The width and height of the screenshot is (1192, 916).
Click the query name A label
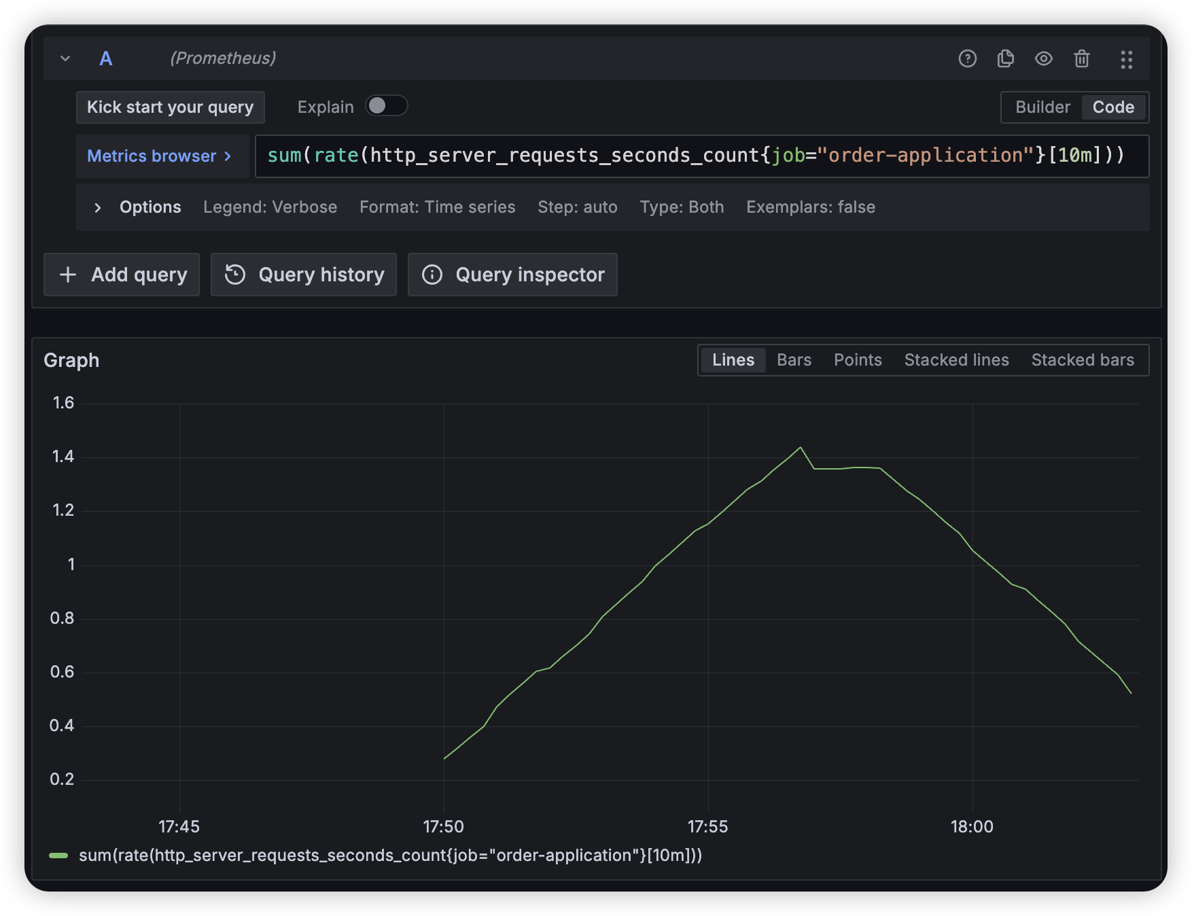click(106, 58)
